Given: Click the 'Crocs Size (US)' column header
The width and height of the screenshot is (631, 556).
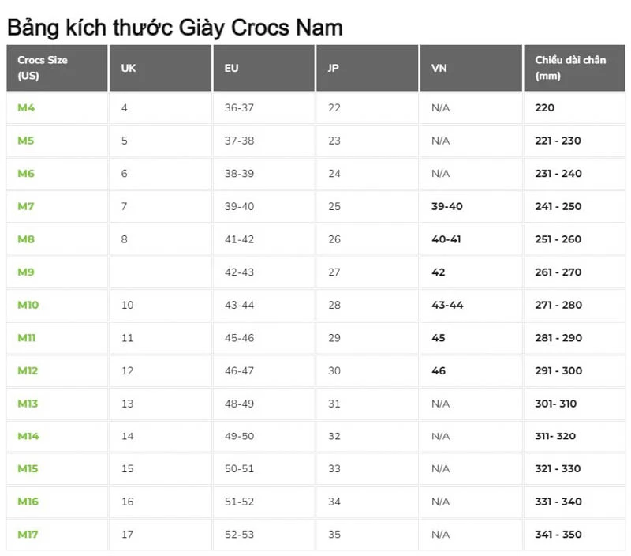Looking at the screenshot, I should [43, 68].
